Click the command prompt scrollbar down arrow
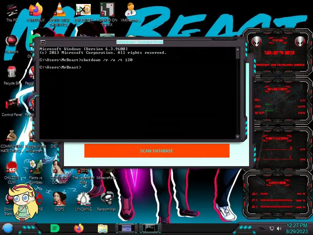The height and width of the screenshot is (235, 313). [238, 137]
